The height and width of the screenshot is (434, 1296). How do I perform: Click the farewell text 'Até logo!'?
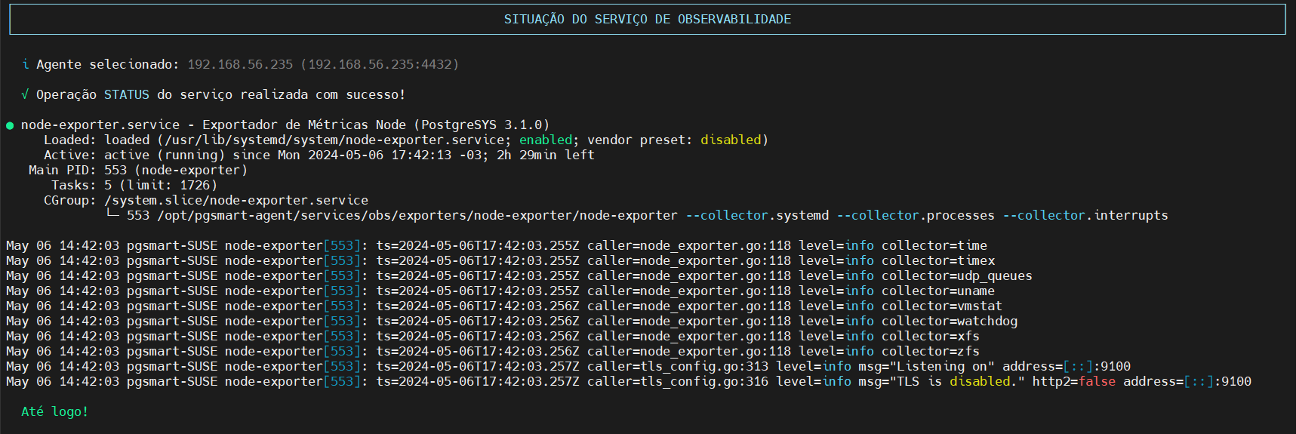click(55, 411)
